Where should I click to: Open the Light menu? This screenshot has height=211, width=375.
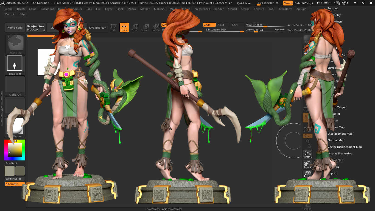pyautogui.click(x=120, y=9)
